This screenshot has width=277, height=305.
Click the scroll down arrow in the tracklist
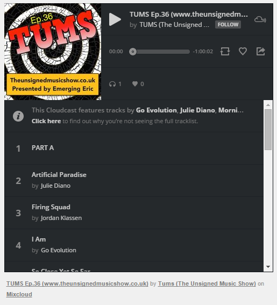coord(268,267)
